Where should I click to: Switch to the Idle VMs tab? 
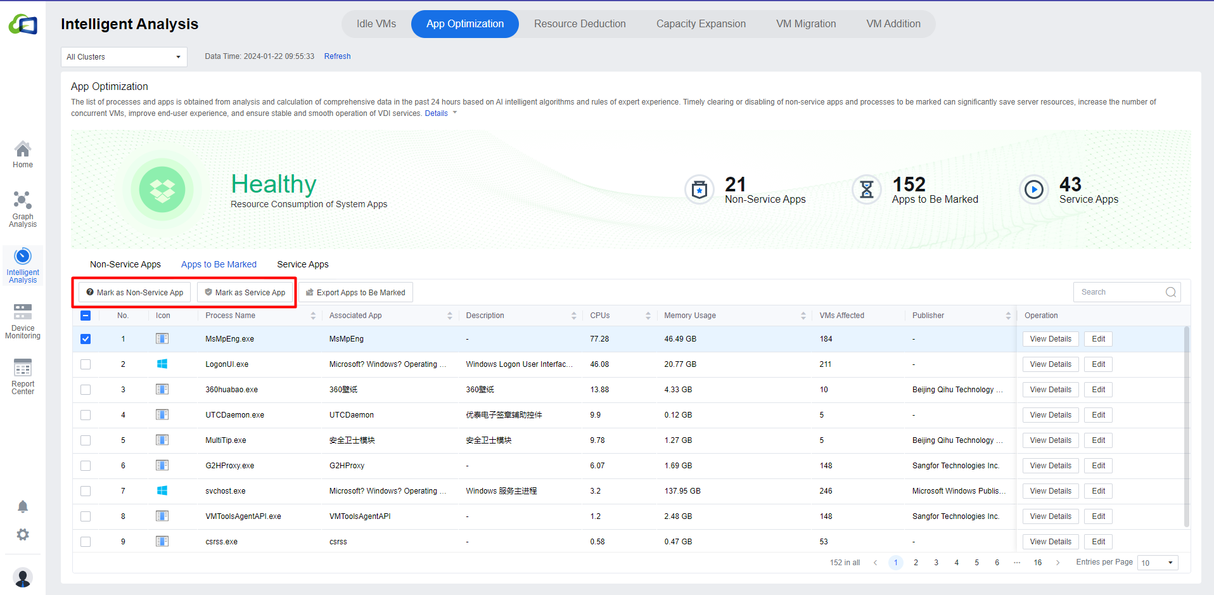coord(376,24)
